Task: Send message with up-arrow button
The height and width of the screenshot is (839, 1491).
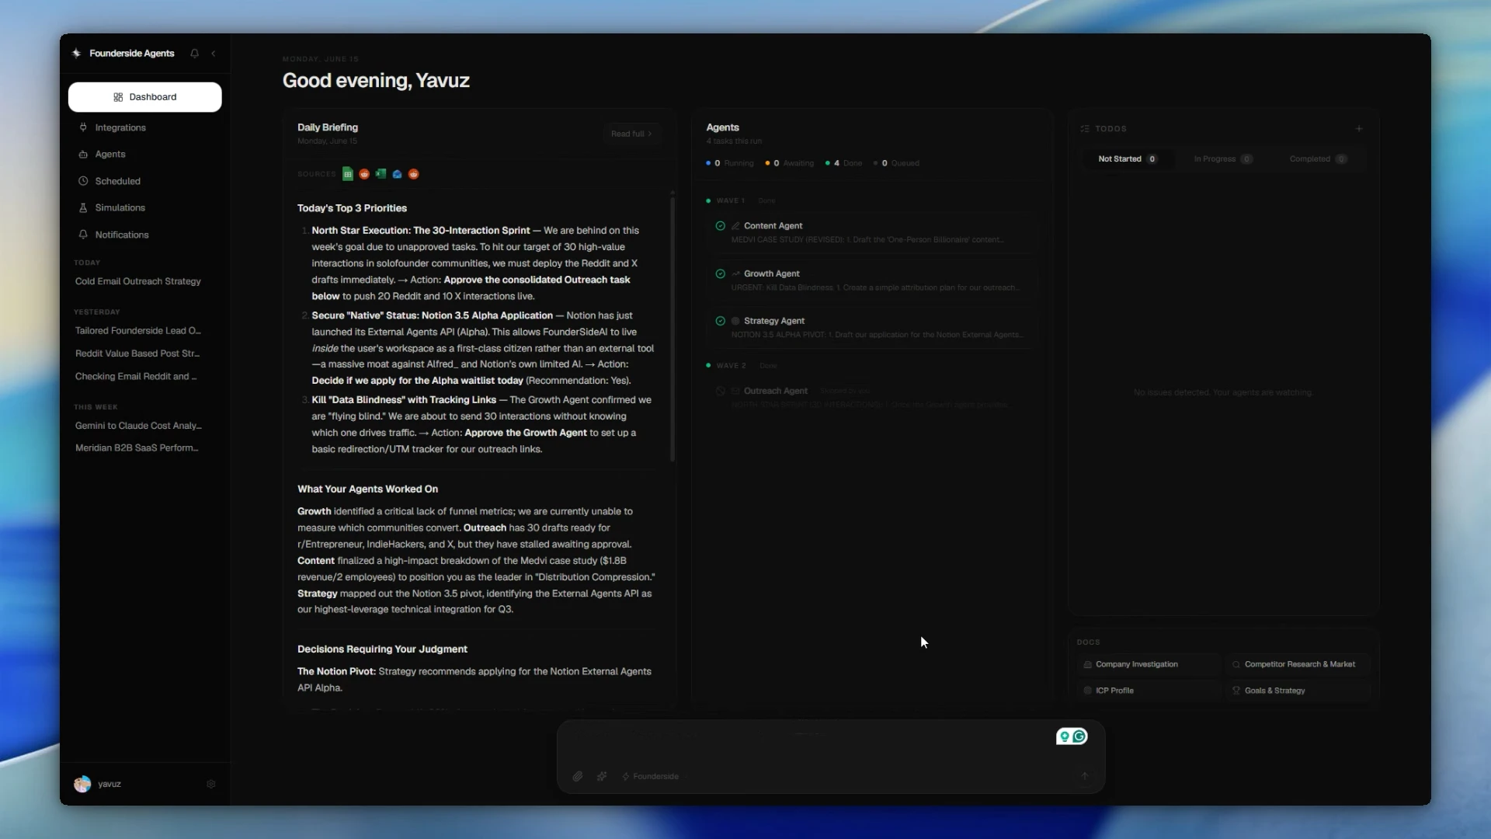Action: (x=1085, y=777)
